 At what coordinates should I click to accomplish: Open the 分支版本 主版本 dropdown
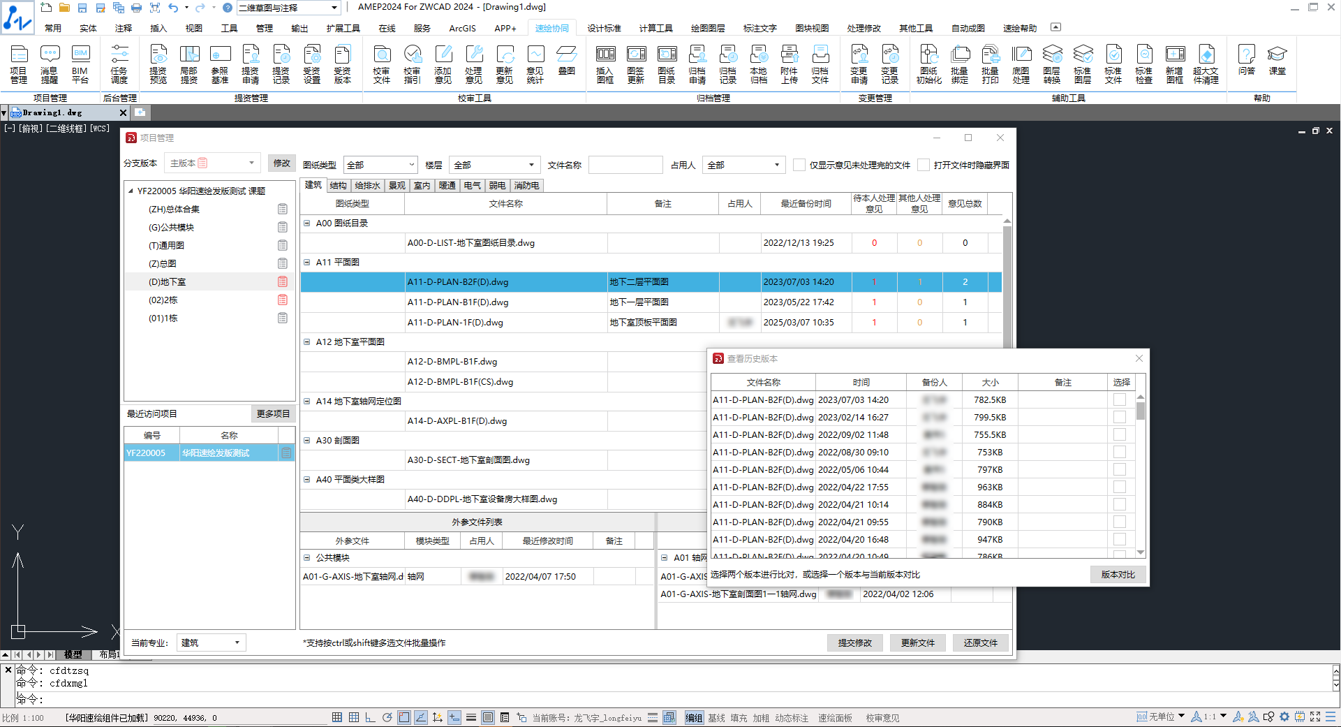tap(213, 163)
